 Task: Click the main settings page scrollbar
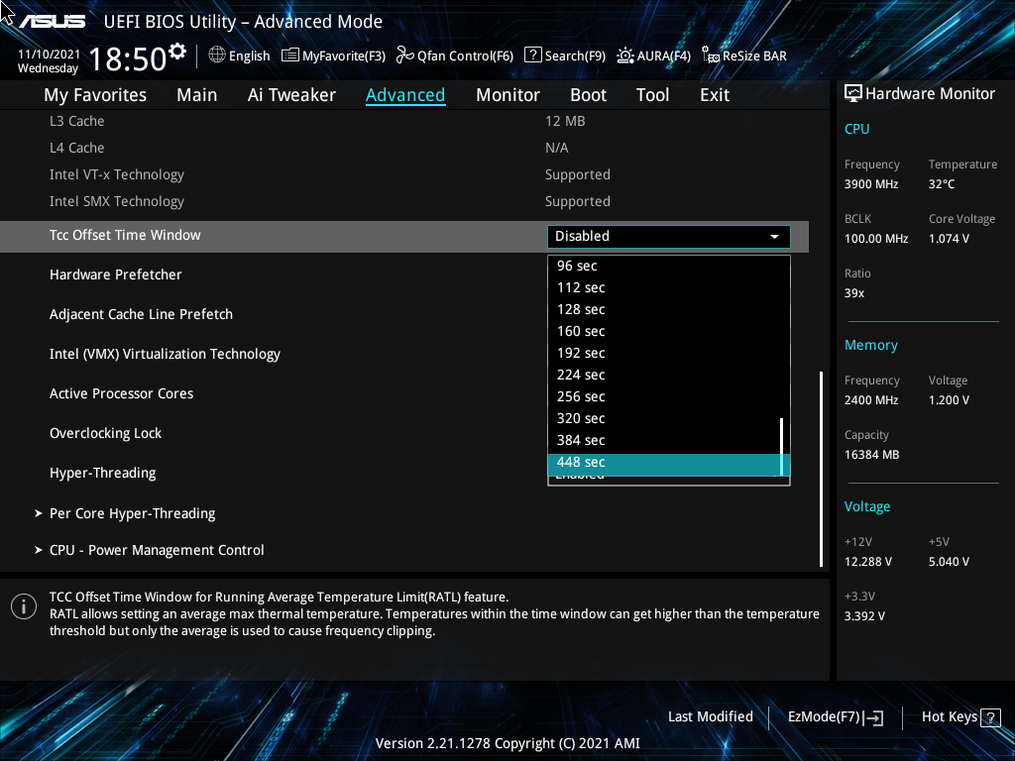coord(822,469)
